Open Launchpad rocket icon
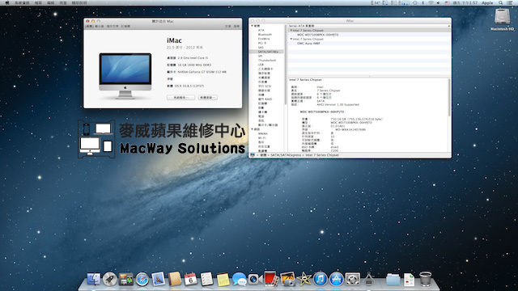Image resolution: width=518 pixels, height=291 pixels. click(110, 280)
